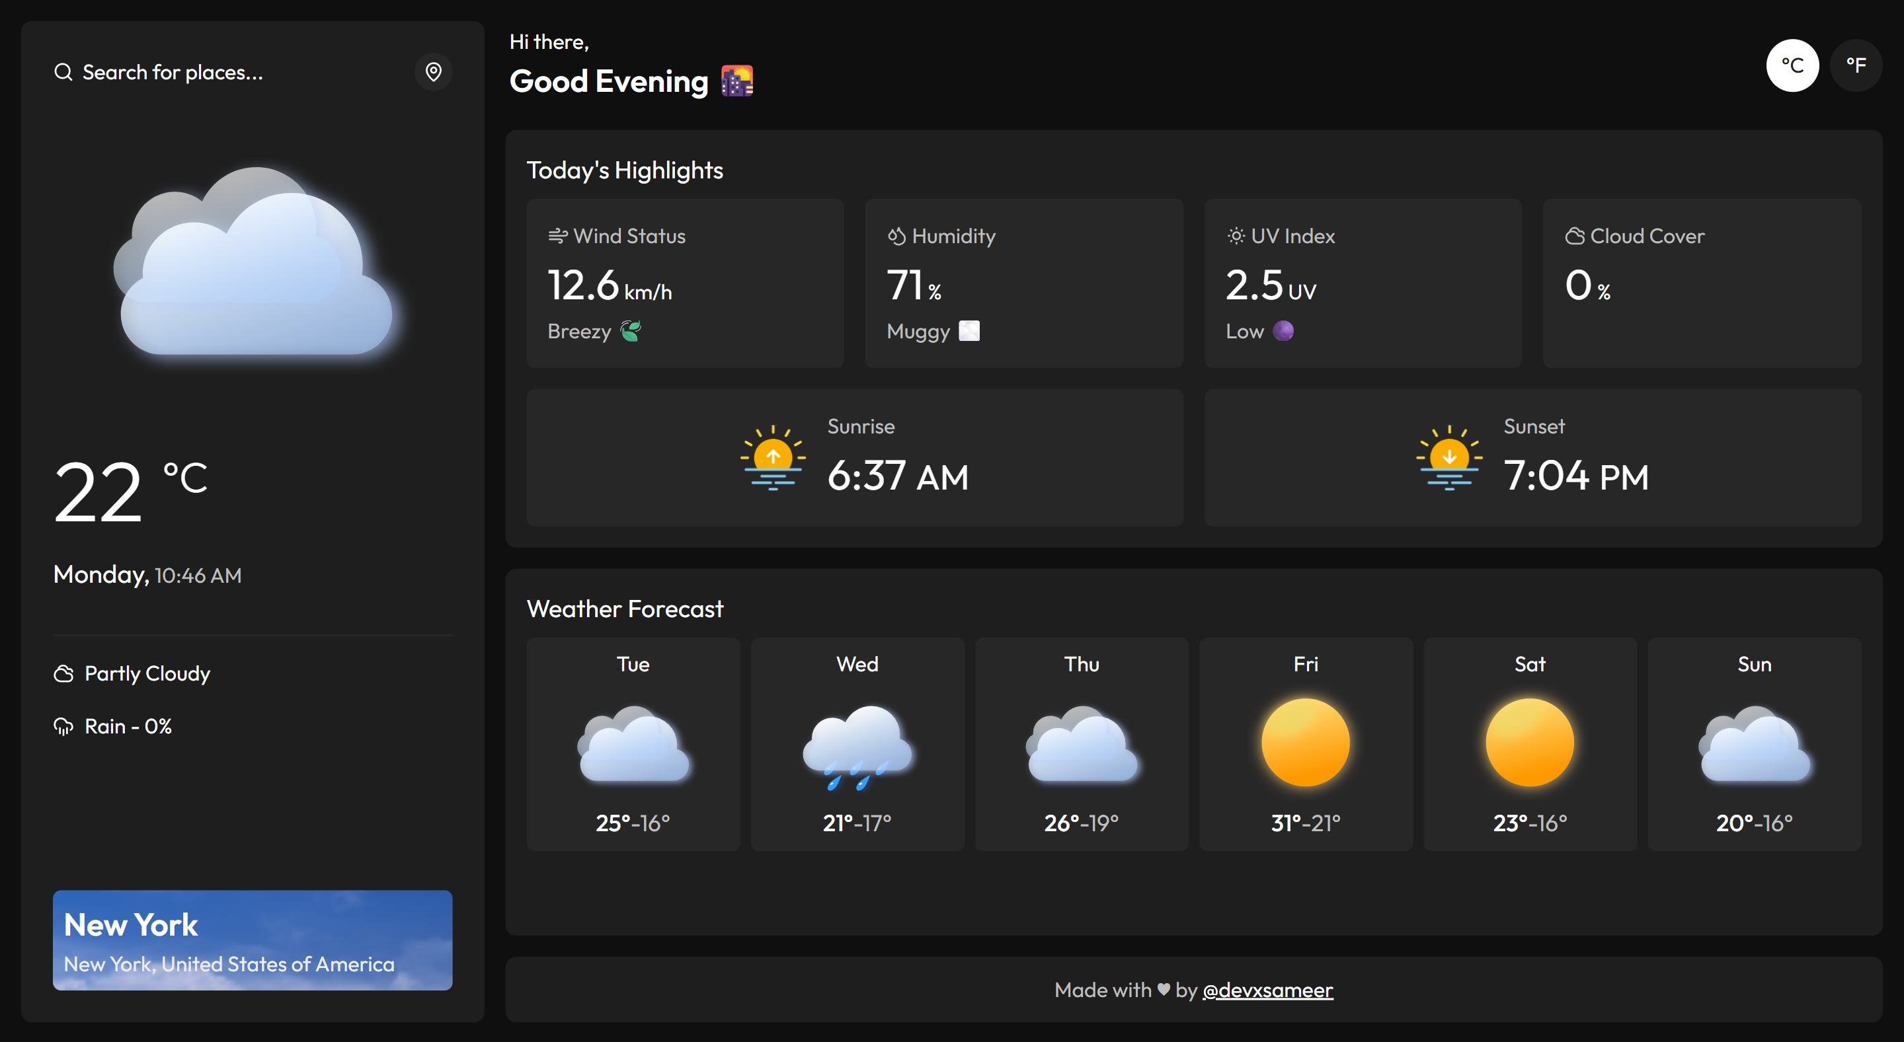The height and width of the screenshot is (1042, 1904).
Task: Click the large current weather cloud image
Action: (253, 264)
